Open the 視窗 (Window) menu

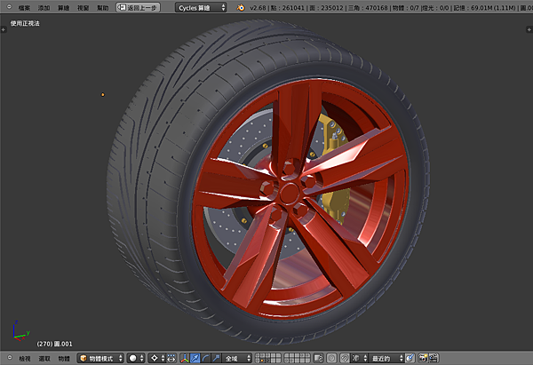[x=83, y=7]
